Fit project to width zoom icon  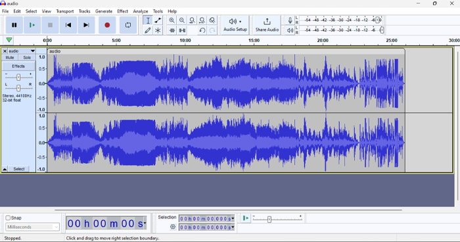pyautogui.click(x=202, y=20)
